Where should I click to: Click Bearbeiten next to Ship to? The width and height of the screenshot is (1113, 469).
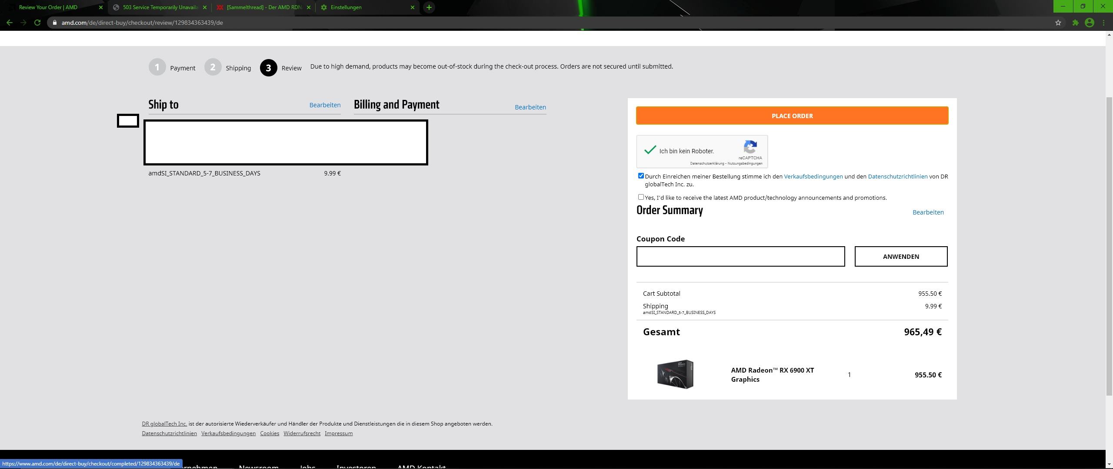coord(325,105)
